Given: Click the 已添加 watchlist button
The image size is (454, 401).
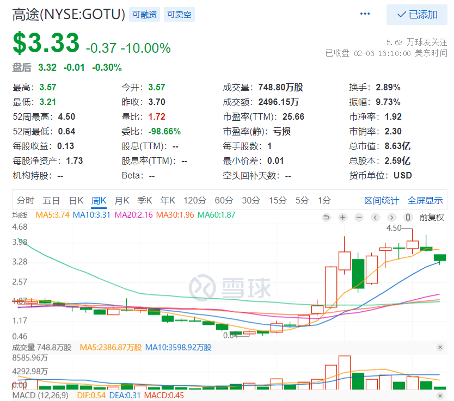Looking at the screenshot, I should (x=416, y=15).
